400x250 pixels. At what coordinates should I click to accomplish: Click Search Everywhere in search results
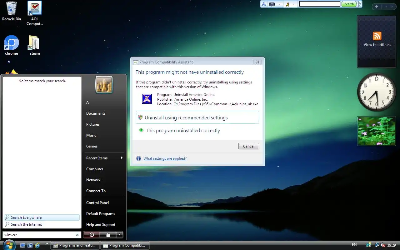(42, 217)
